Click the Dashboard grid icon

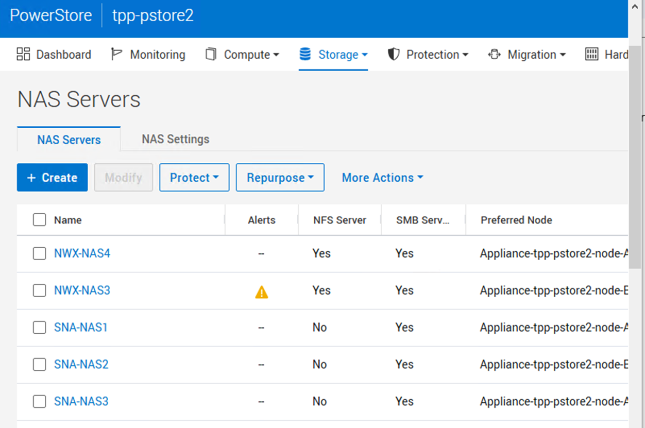coord(23,54)
